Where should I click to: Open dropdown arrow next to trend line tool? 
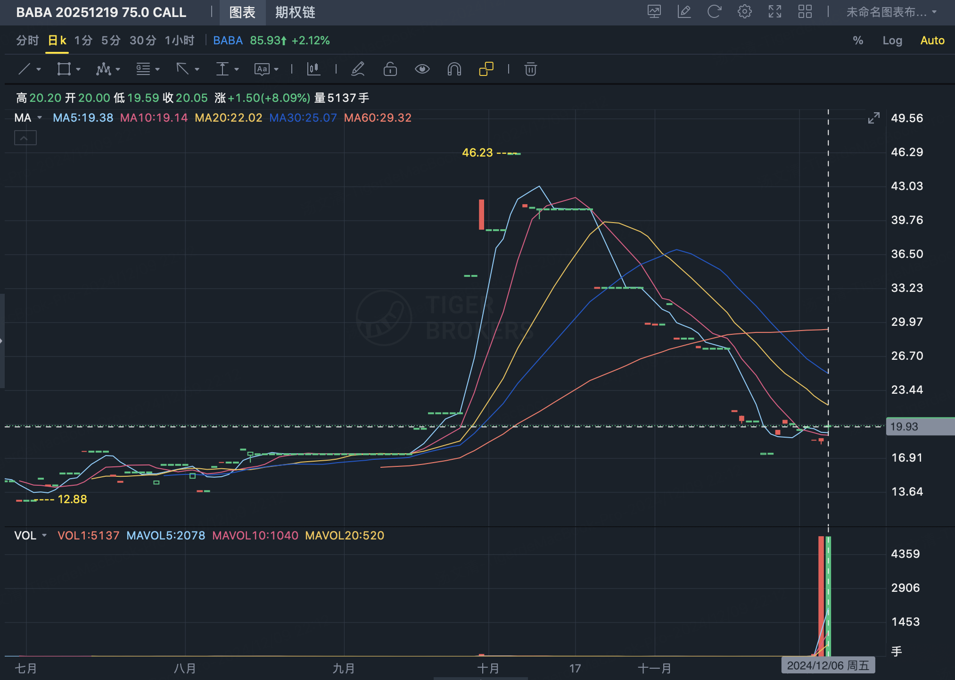(x=39, y=69)
